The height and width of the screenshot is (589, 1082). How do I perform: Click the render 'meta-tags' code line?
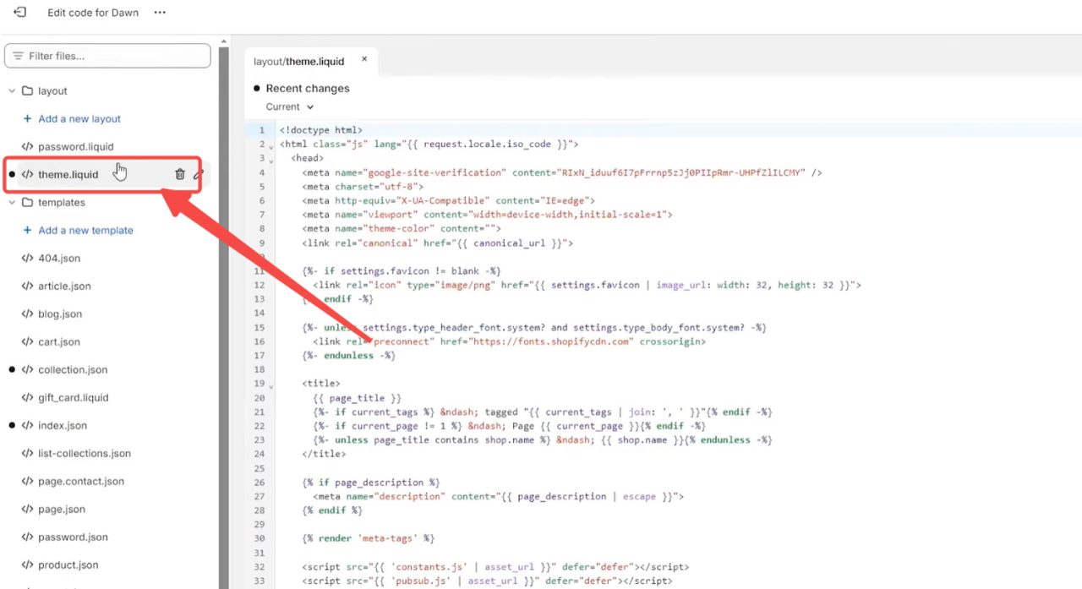[x=368, y=538]
